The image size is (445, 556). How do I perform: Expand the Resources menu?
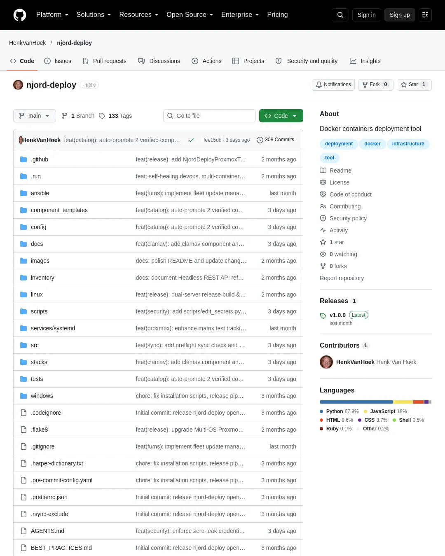138,15
